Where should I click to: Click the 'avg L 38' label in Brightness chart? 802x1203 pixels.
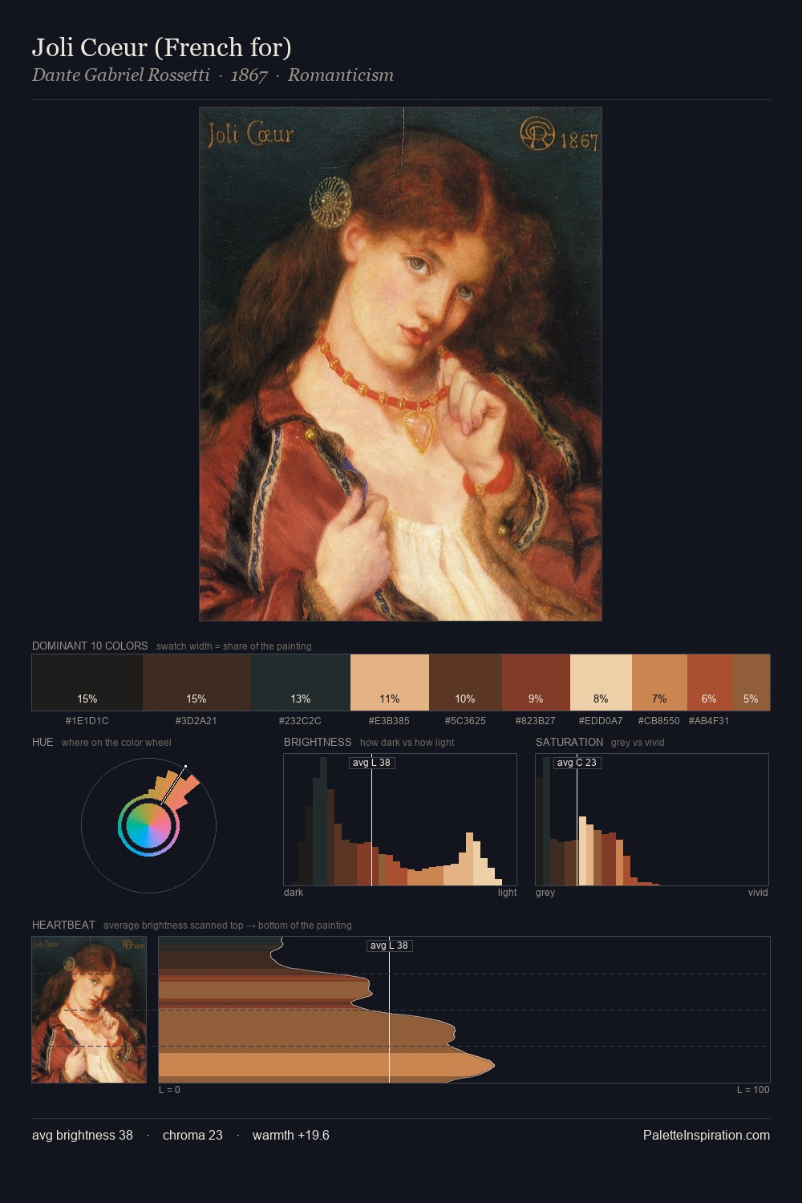(x=371, y=763)
